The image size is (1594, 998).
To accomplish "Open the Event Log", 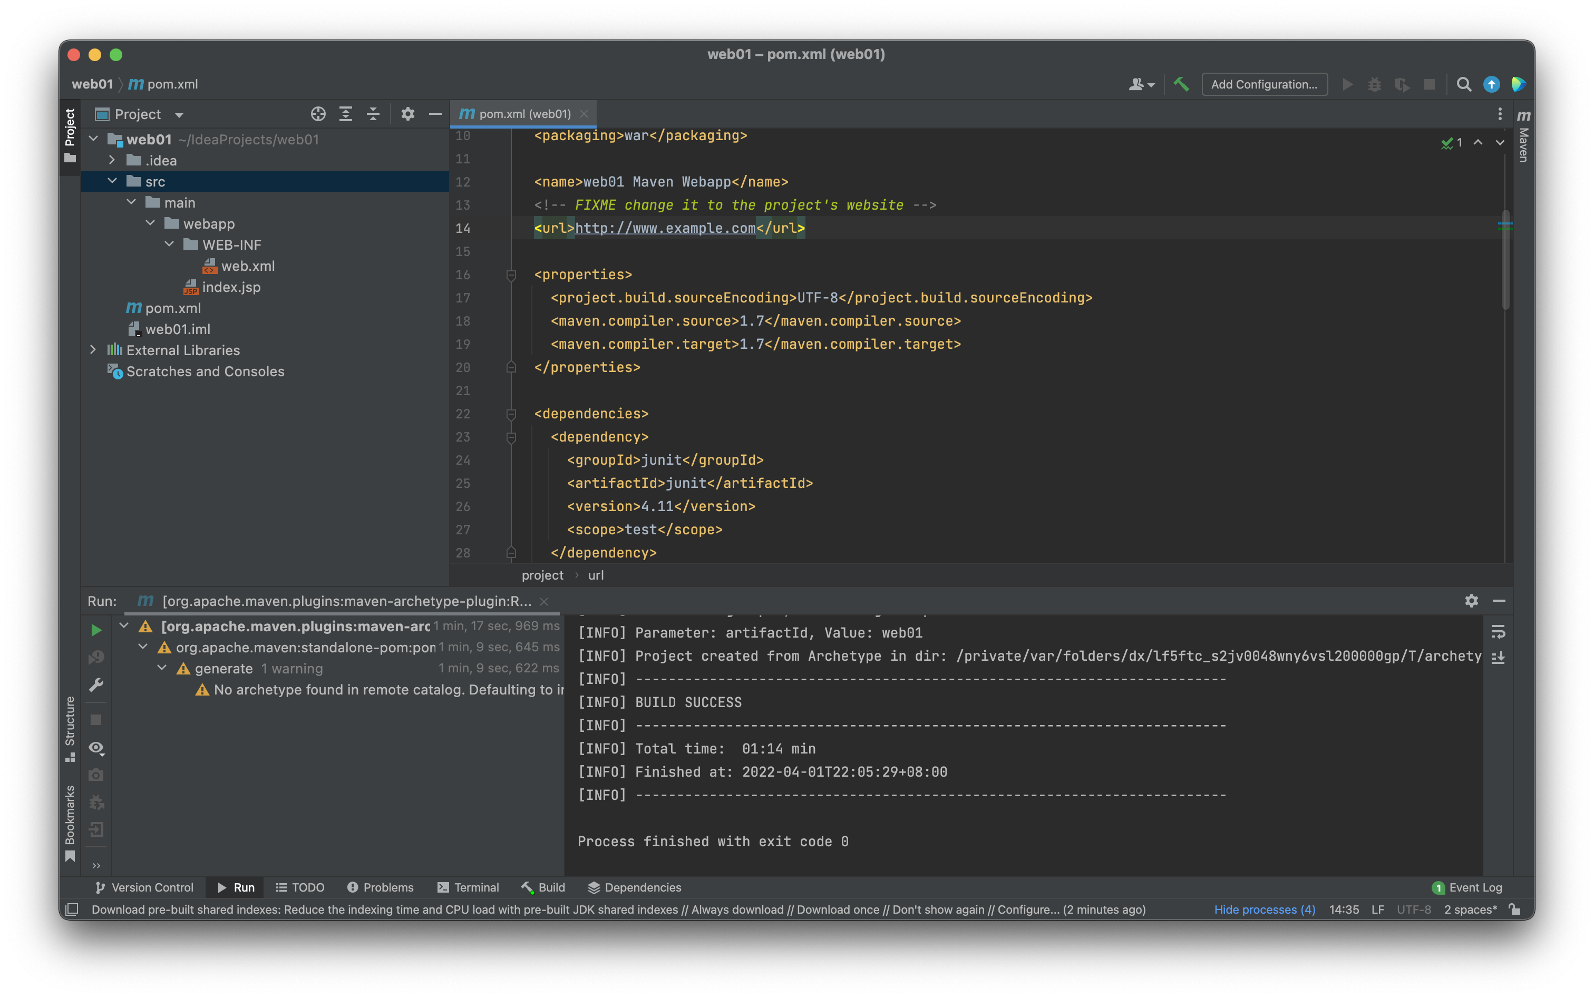I will [1467, 887].
